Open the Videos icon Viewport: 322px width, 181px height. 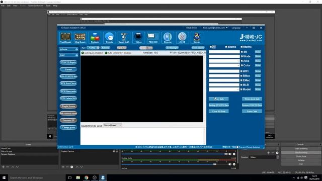[x=138, y=38]
